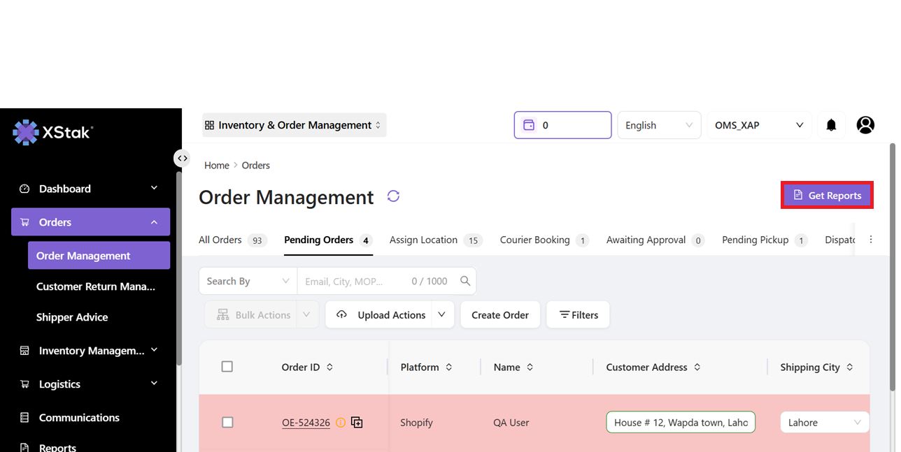Screen dimensions: 901x452
Task: Open the English language dropdown
Action: pyautogui.click(x=658, y=125)
